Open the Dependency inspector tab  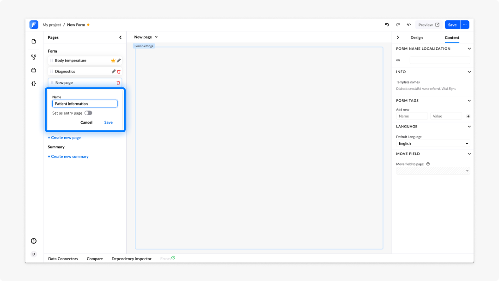131,259
